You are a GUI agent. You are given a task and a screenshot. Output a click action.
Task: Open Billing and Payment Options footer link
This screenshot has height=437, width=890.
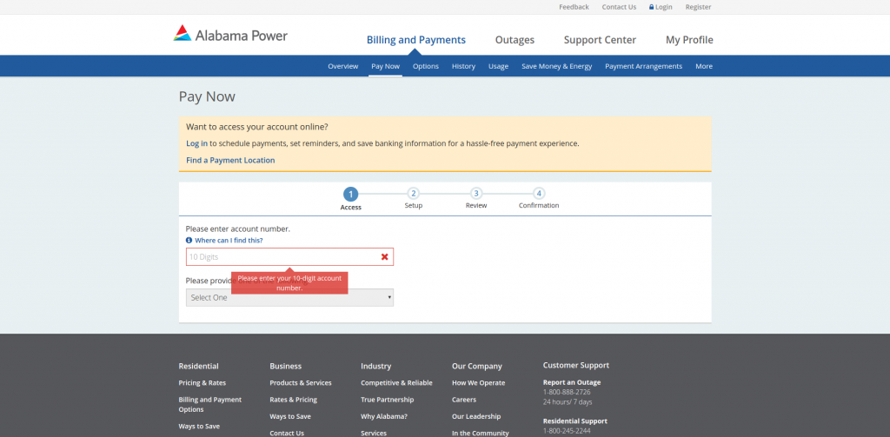click(210, 405)
